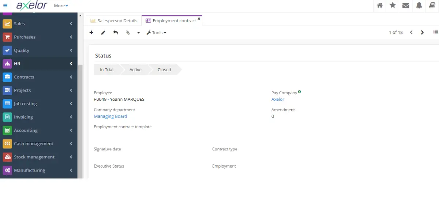The image size is (439, 219).
Task: Go to the next record with the right chevron
Action: point(422,32)
